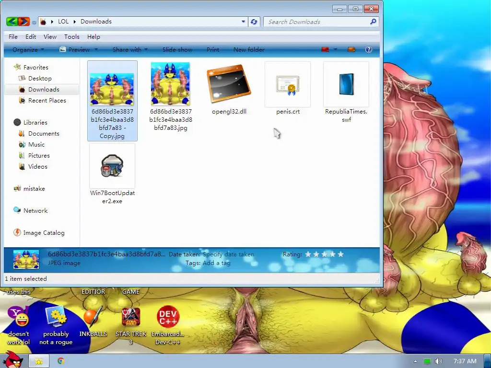Image resolution: width=491 pixels, height=368 pixels.
Task: Open Image Catalog in the sidebar
Action: [x=44, y=233]
